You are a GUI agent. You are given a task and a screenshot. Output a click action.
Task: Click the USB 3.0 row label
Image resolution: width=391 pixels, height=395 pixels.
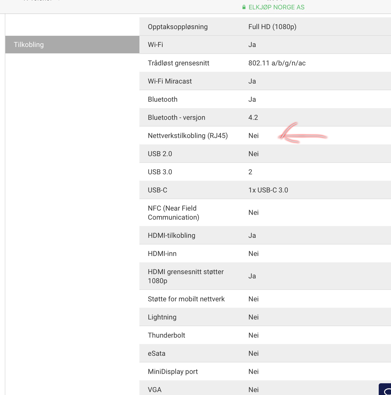pos(160,172)
